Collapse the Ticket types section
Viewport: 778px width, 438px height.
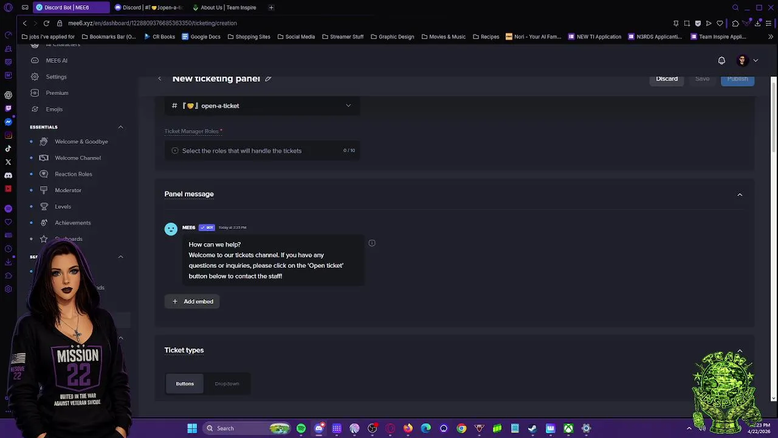point(740,351)
